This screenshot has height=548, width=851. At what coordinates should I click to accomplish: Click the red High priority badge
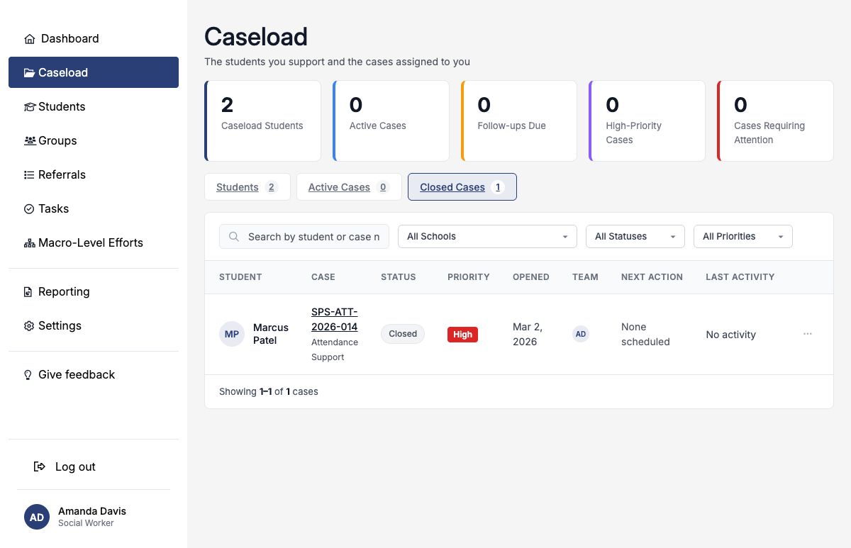pos(462,335)
